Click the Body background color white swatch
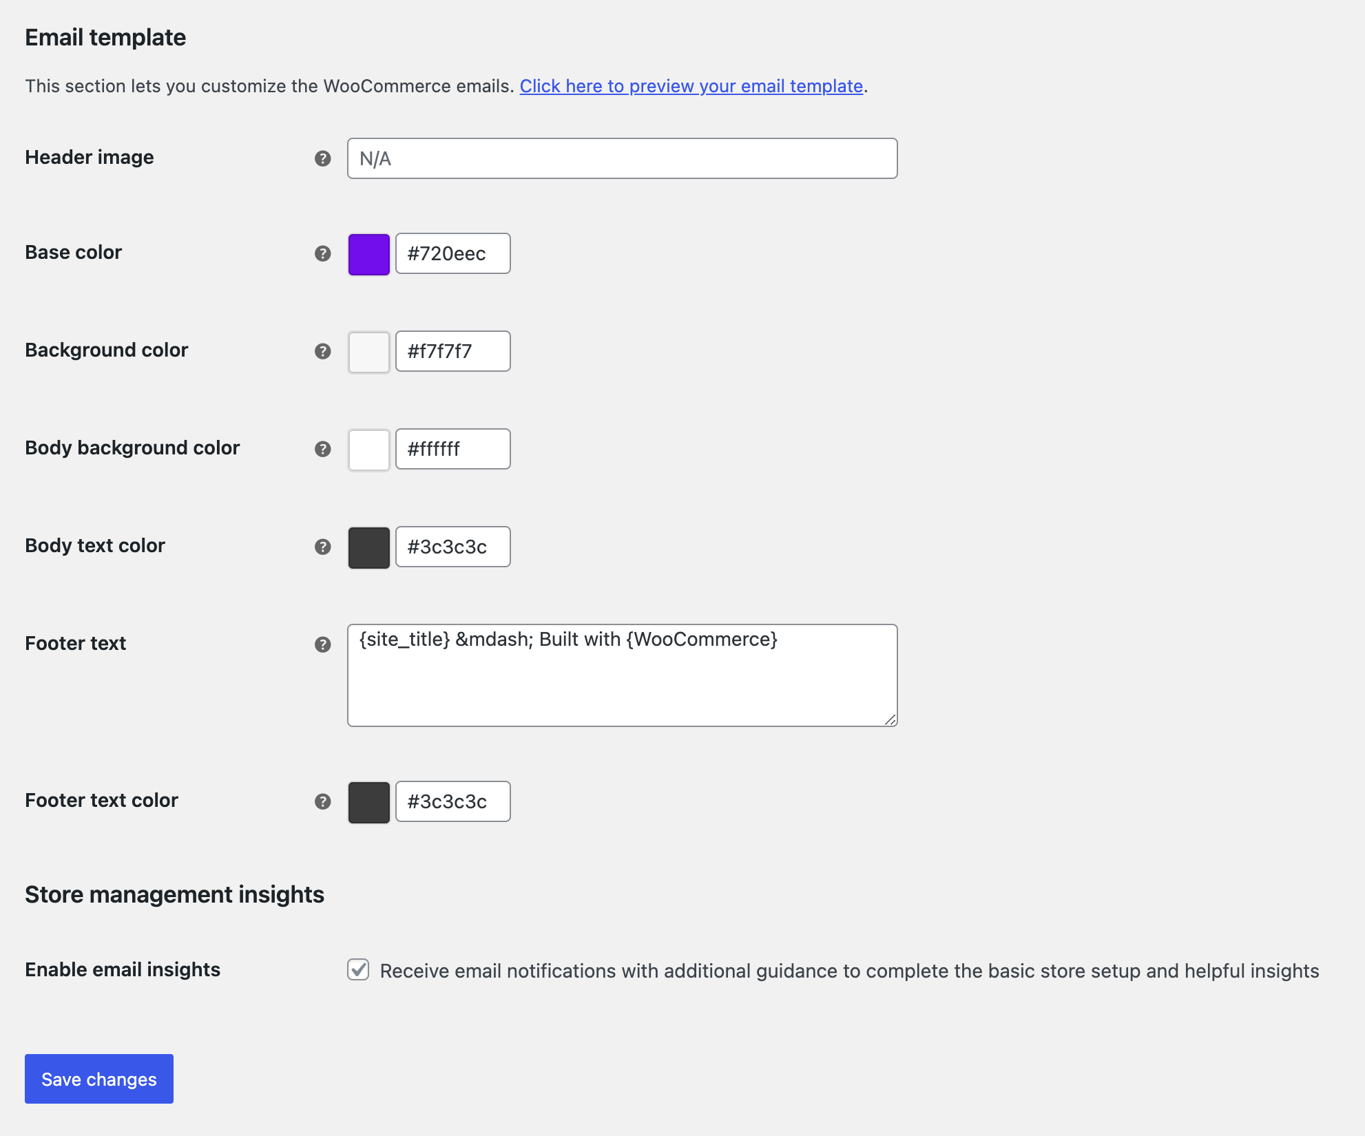Screen dimensions: 1365x1136 click(x=368, y=449)
